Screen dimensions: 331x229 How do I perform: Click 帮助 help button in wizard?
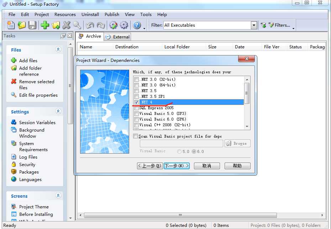[x=237, y=166]
